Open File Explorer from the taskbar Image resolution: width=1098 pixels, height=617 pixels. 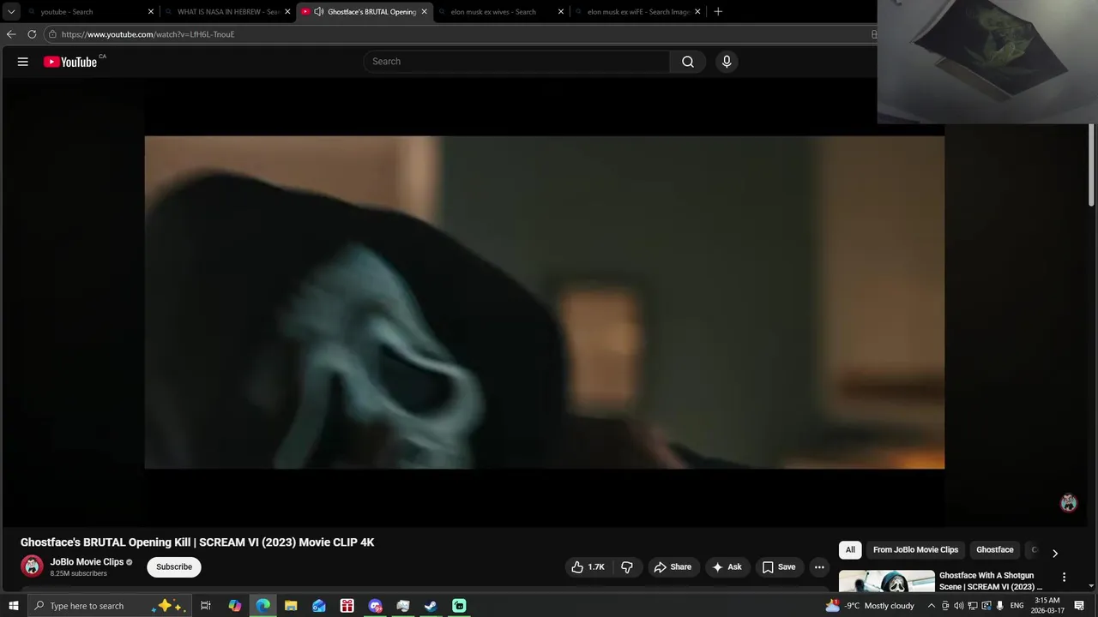click(291, 606)
